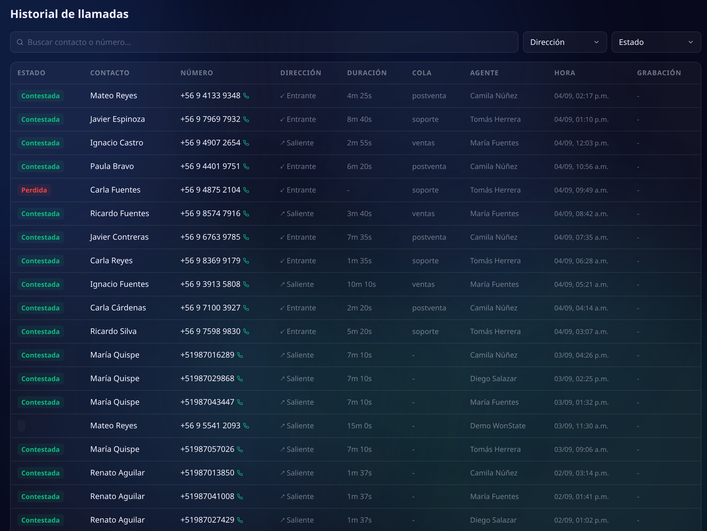
Task: Click the 15m 0s duration cell
Action: click(359, 426)
